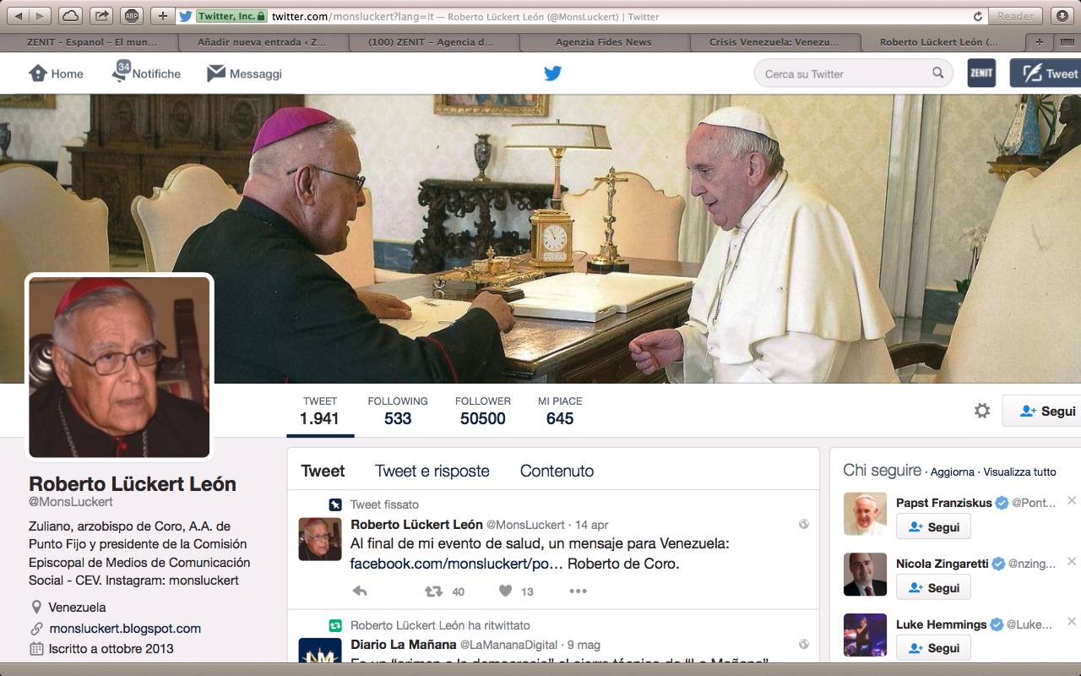
Task: Select the Agenzia Fides News browser tab
Action: tap(605, 41)
